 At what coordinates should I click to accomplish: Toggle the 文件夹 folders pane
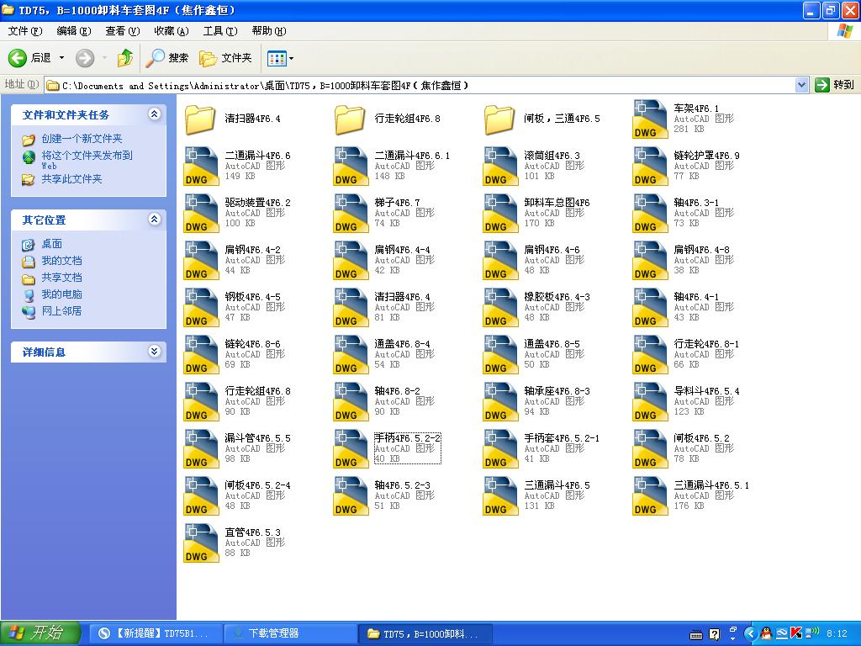coord(225,58)
